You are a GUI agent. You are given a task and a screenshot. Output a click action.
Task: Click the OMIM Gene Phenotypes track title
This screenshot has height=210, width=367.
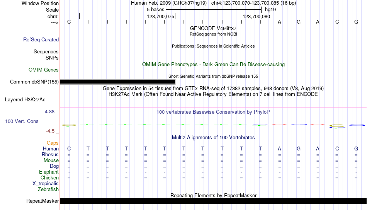coord(213,65)
